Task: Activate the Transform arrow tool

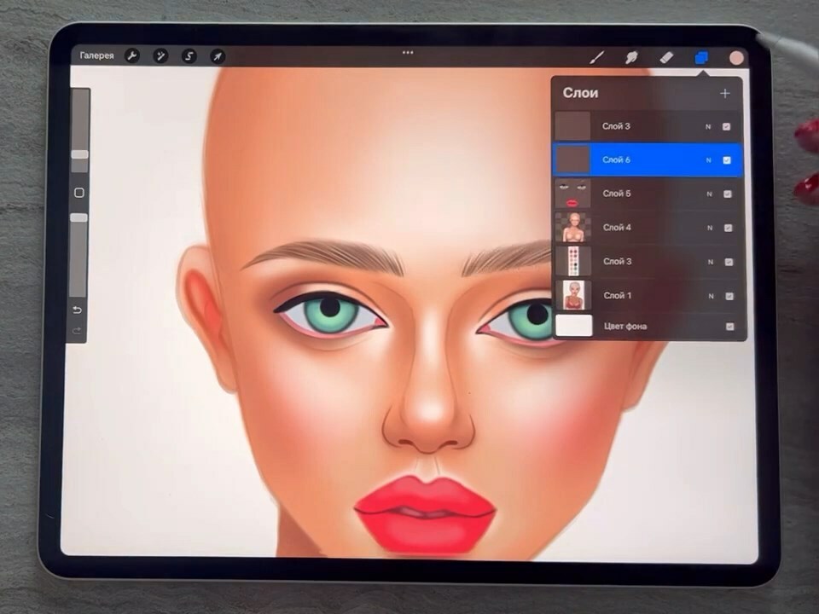Action: [x=218, y=56]
